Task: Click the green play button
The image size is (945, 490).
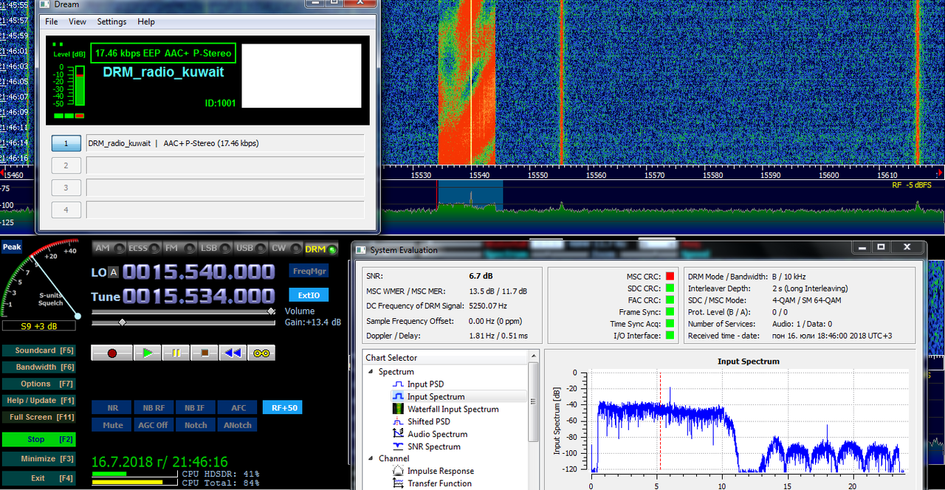Action: point(148,353)
